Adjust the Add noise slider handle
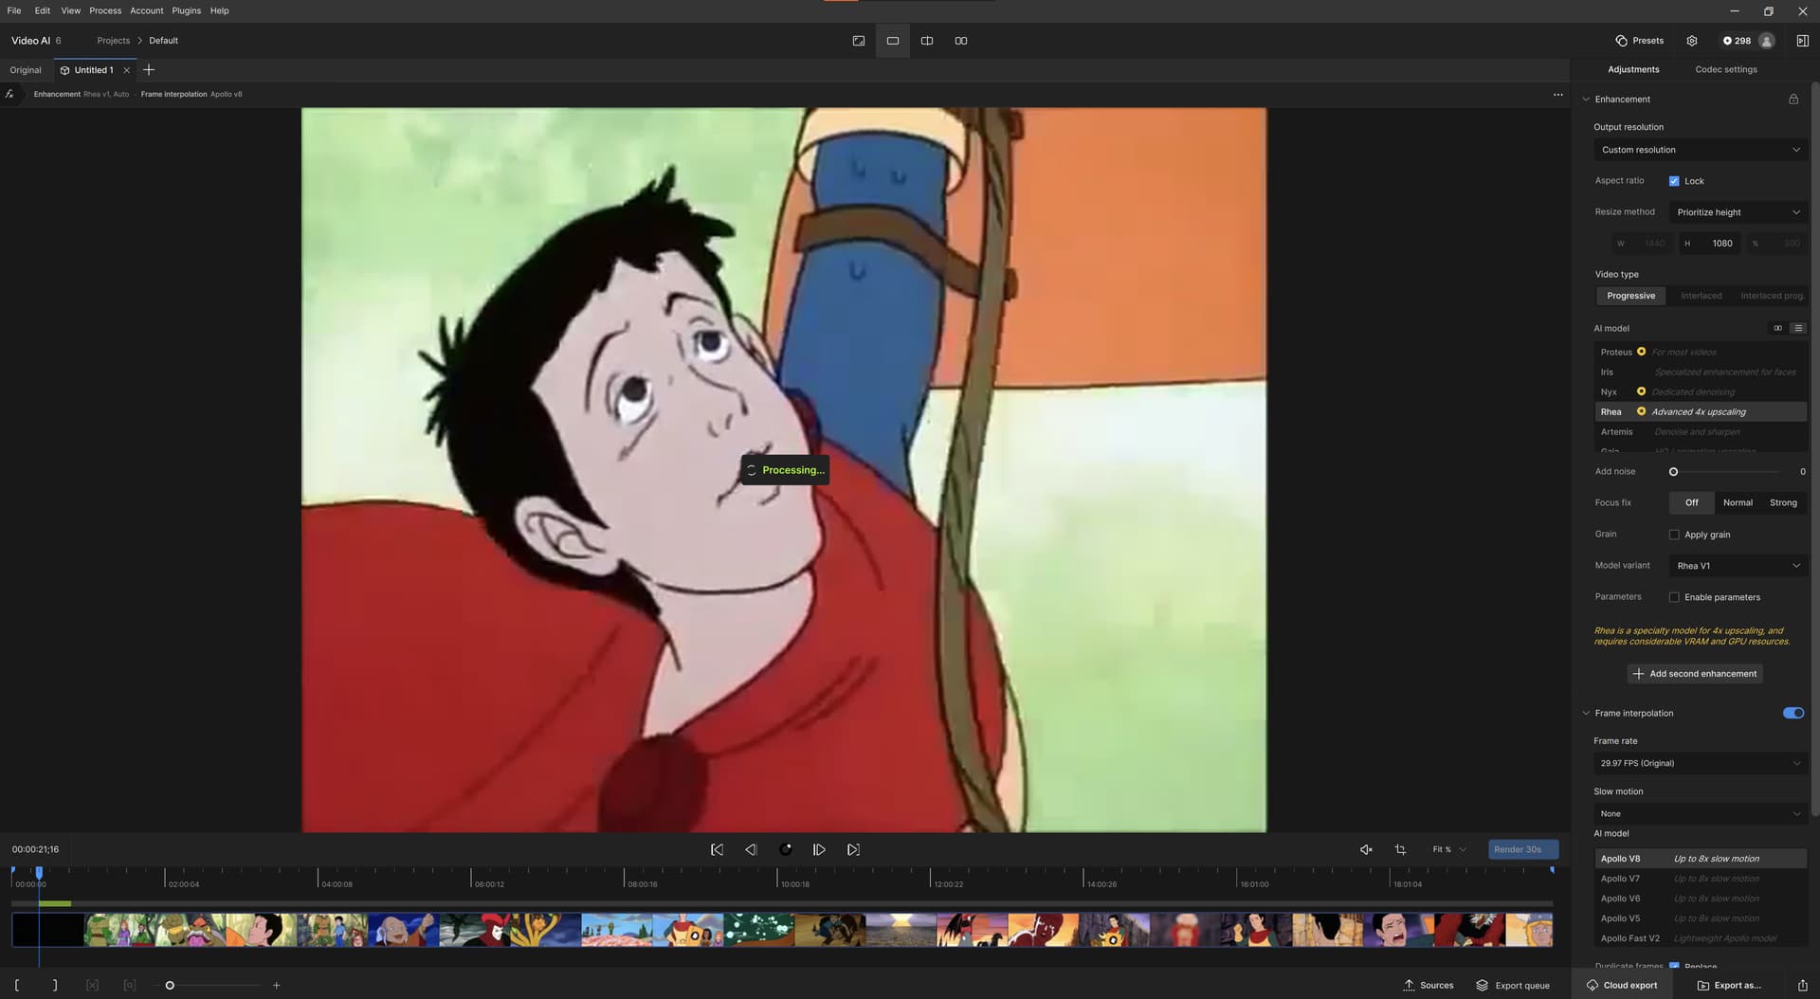The width and height of the screenshot is (1820, 999). tap(1673, 472)
